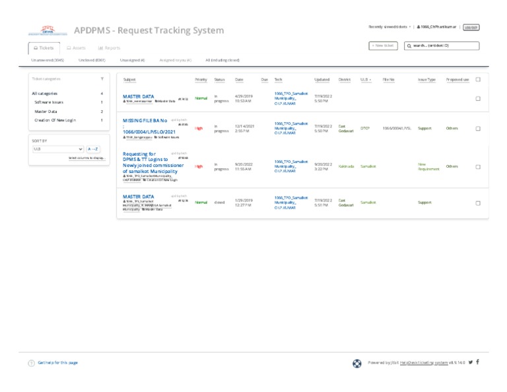Click the search magnifier icon
Screen dimensions: 507x392
pos(409,46)
